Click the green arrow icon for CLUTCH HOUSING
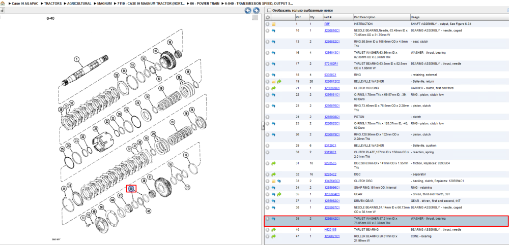509x245 pixels. tap(273, 88)
